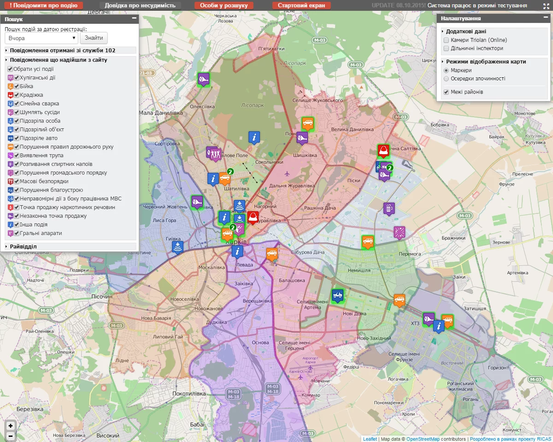Open Особи у розшуку section

coord(224,6)
